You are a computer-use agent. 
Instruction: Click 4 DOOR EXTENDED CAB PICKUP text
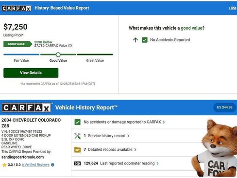click(26, 135)
